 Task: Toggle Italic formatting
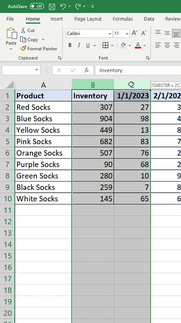(x=79, y=45)
